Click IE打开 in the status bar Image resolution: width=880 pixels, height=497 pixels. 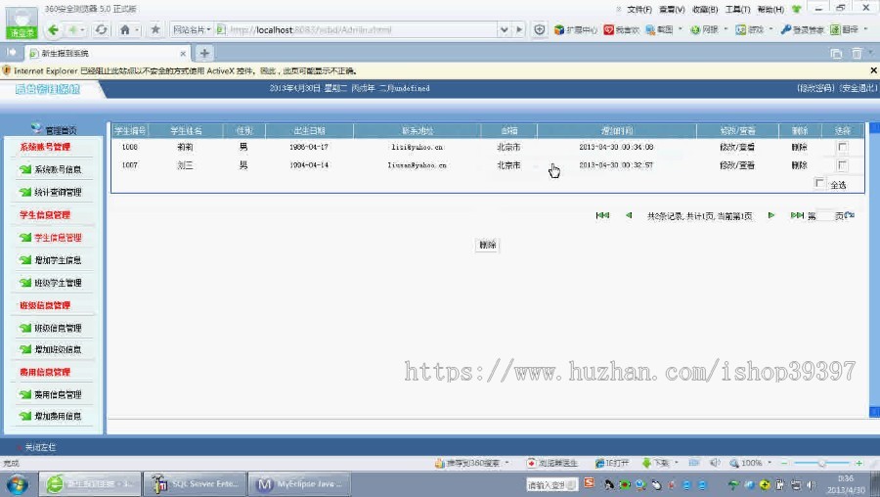tap(612, 463)
